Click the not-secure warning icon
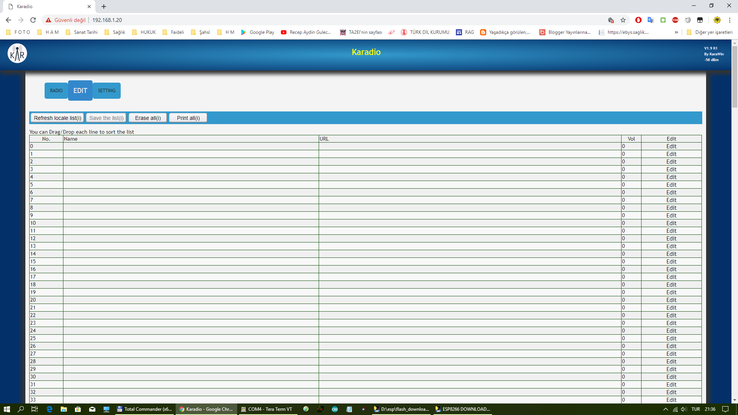The image size is (738, 415). point(48,20)
